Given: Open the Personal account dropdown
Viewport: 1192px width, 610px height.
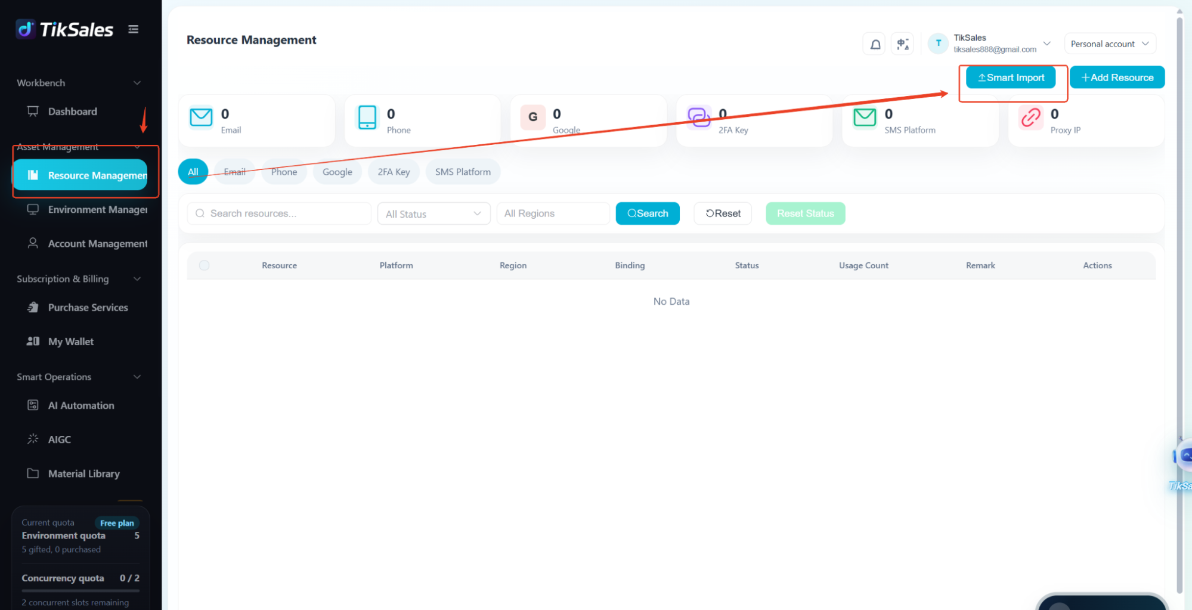Looking at the screenshot, I should (x=1110, y=44).
